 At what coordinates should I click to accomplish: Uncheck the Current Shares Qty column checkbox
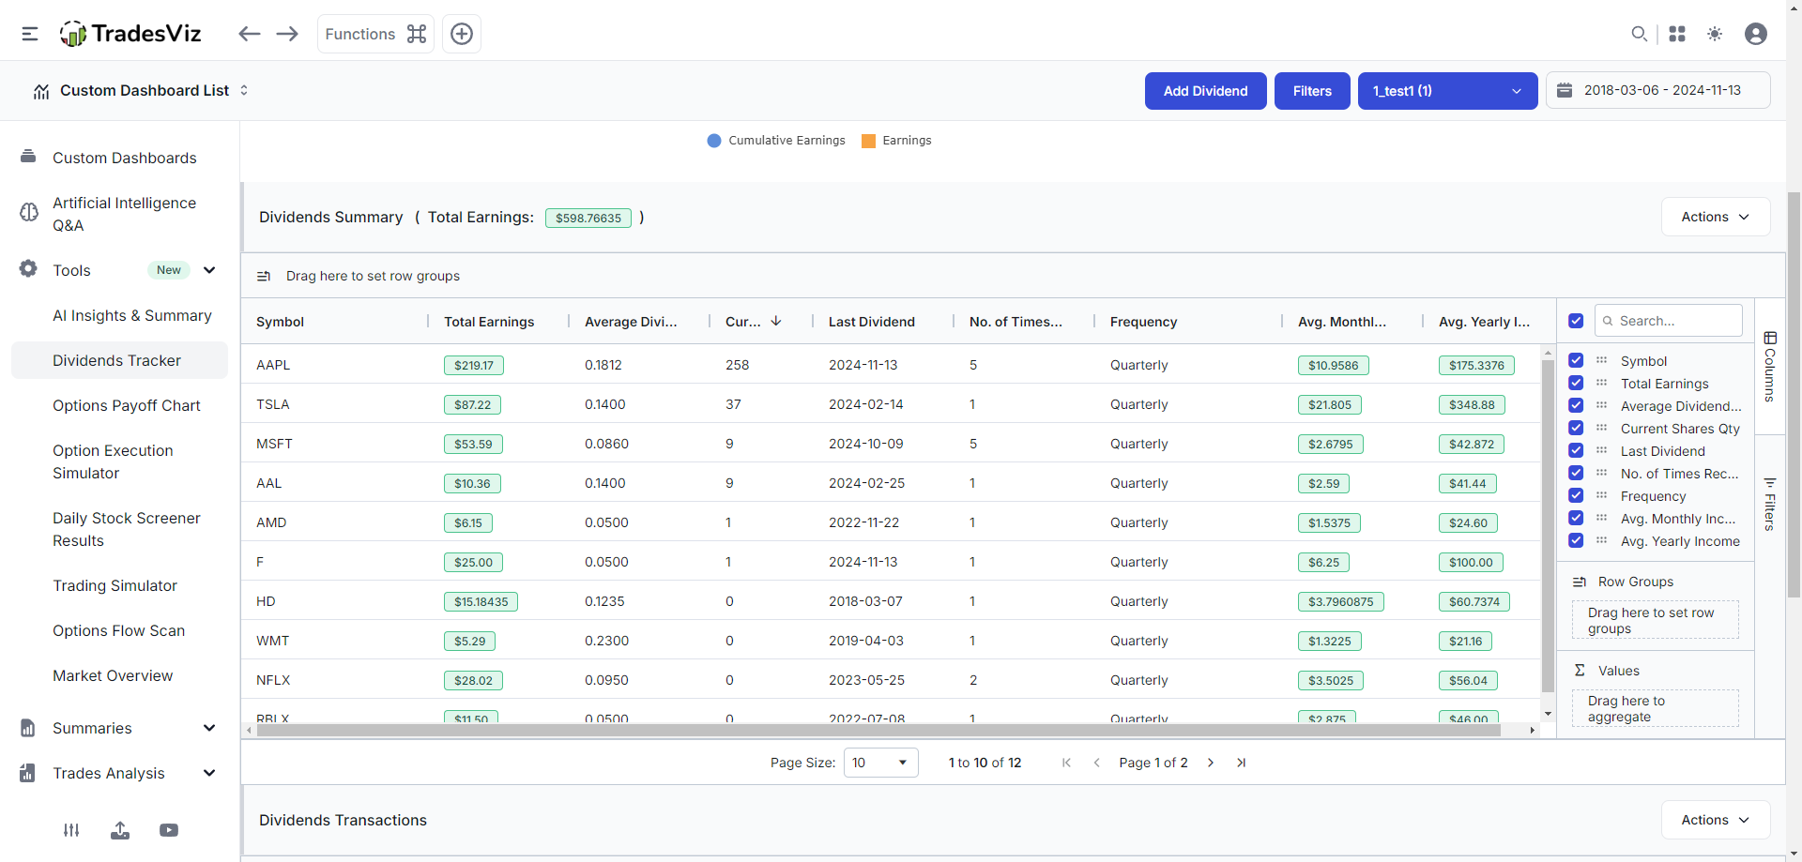click(x=1576, y=428)
